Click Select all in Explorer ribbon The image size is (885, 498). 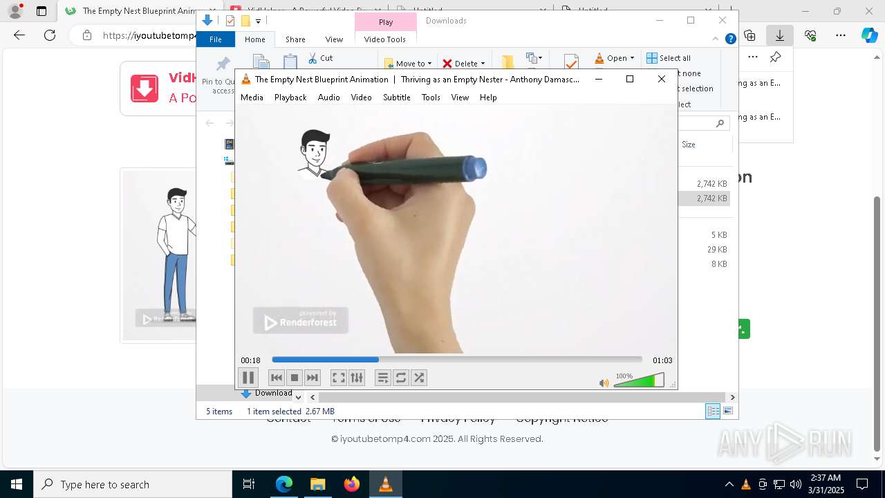669,58
